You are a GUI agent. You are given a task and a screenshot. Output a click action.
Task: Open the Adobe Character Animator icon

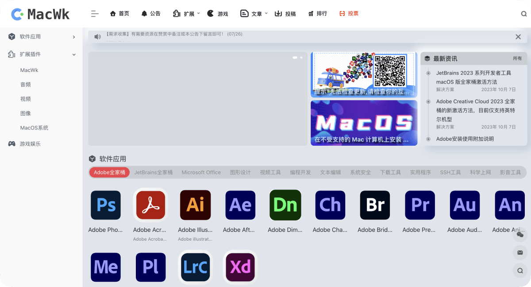point(330,205)
